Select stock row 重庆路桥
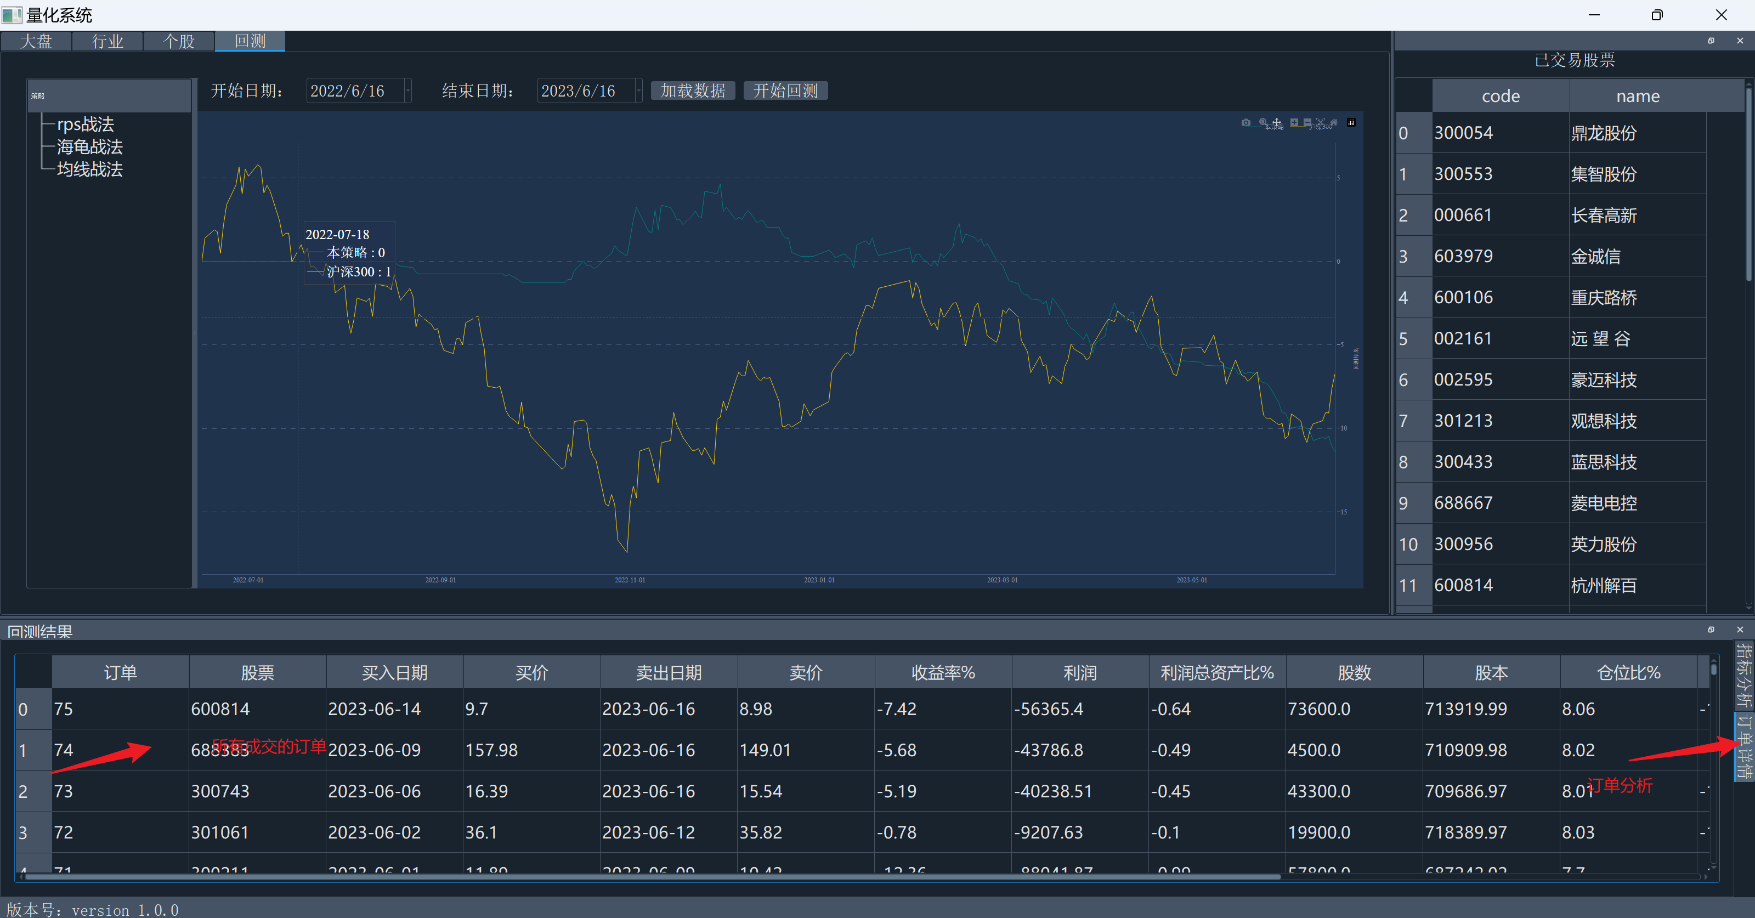This screenshot has height=918, width=1755. 1638,298
